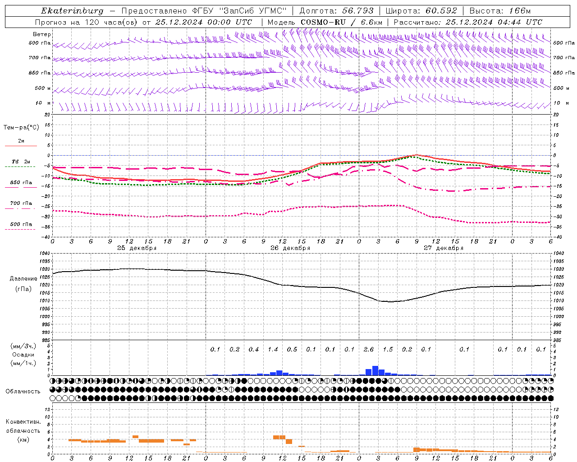Select the text Предоставлено ФГБУ "ЗапСиб УГМС"
The width and height of the screenshot is (577, 462).
click(204, 11)
